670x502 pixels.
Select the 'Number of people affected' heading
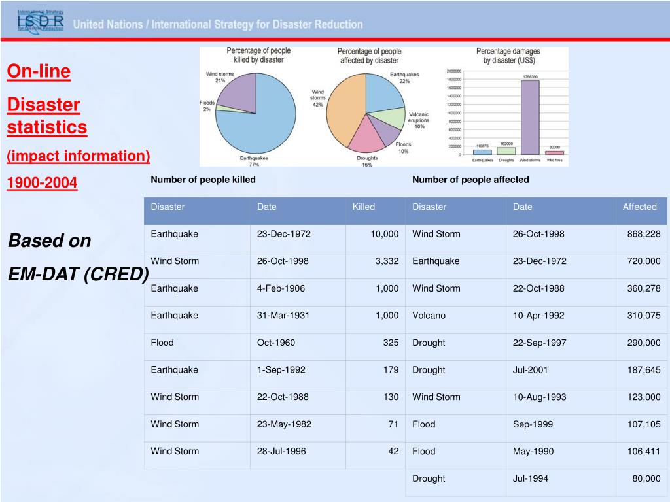(470, 180)
